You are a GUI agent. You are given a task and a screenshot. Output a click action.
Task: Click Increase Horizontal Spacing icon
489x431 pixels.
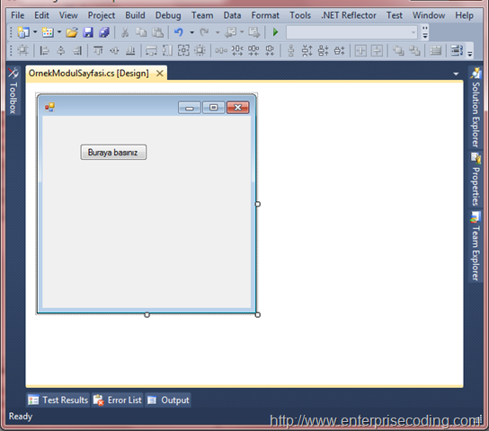[237, 50]
